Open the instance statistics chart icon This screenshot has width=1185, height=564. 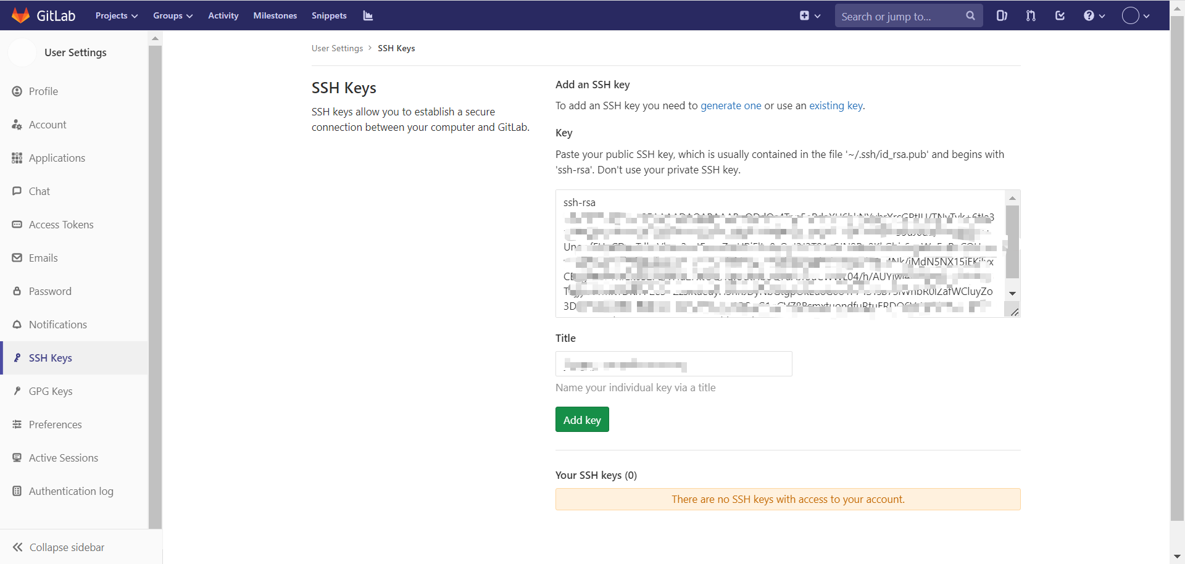click(x=368, y=15)
